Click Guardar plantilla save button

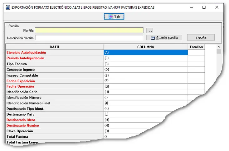[x=164, y=38]
